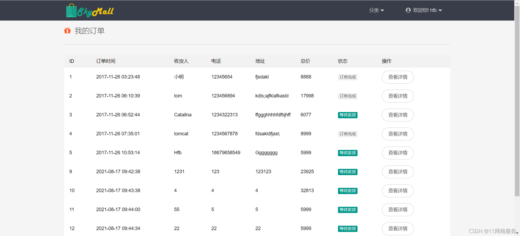View details of order ID 10

[x=398, y=191]
